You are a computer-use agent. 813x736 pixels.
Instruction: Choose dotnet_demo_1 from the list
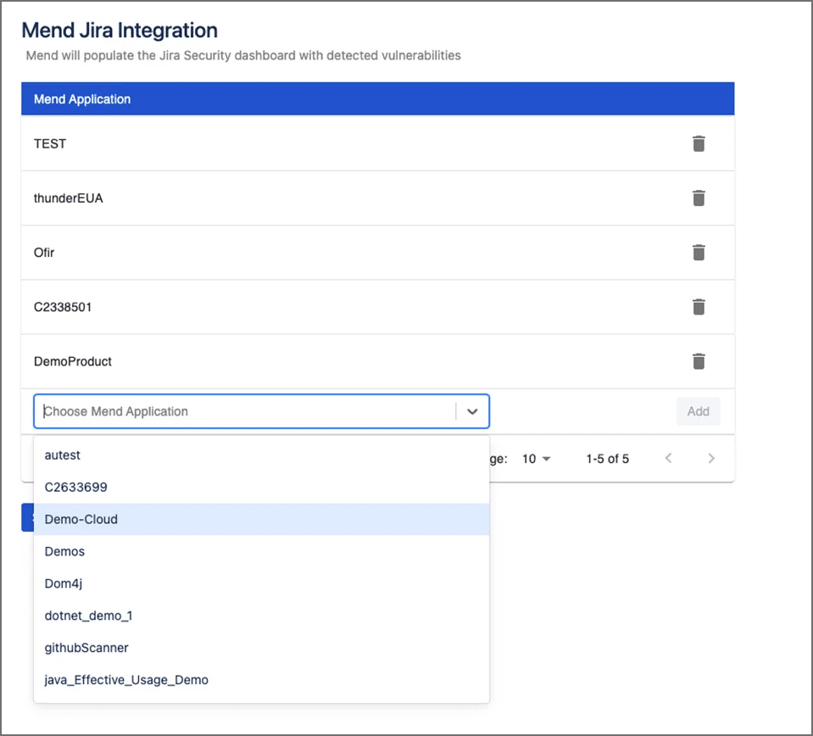click(x=261, y=616)
